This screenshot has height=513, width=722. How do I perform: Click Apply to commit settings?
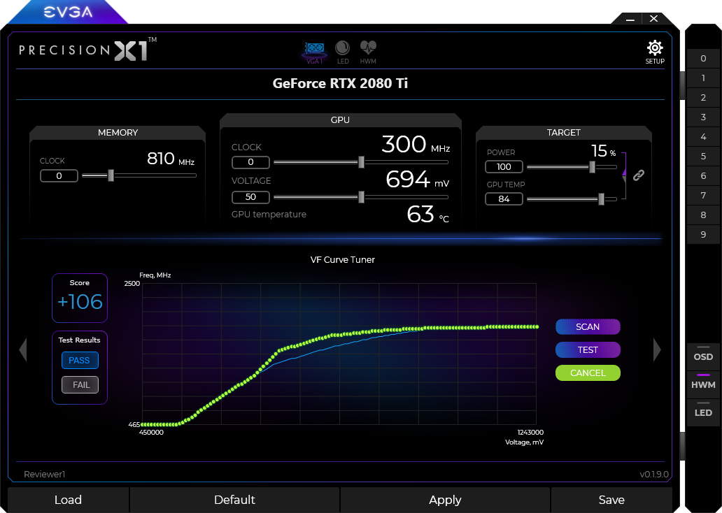pyautogui.click(x=445, y=500)
